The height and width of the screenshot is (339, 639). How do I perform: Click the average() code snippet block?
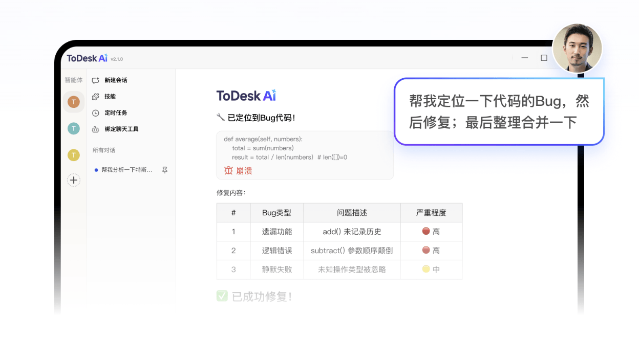pyautogui.click(x=305, y=155)
